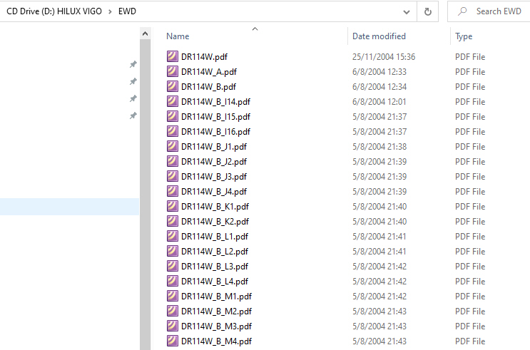Select the DR114W_B_L4.pdf file icon

173,281
